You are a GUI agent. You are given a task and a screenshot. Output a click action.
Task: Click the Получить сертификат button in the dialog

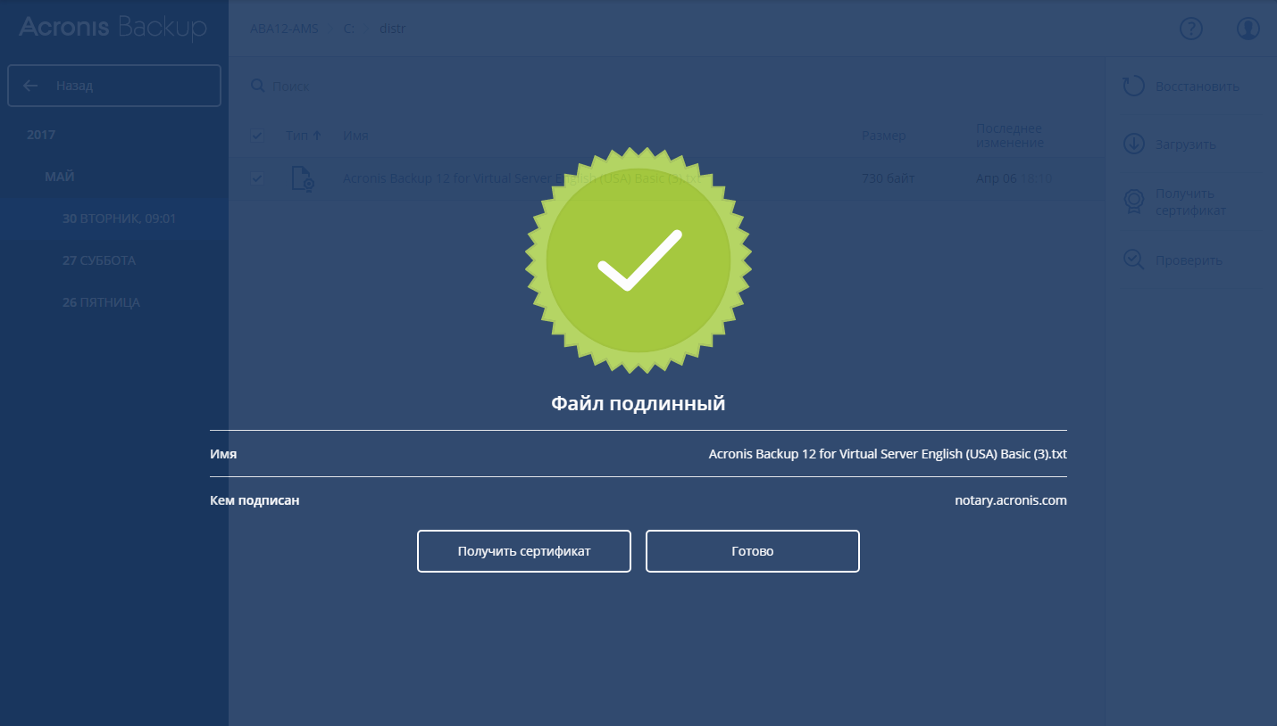click(524, 551)
